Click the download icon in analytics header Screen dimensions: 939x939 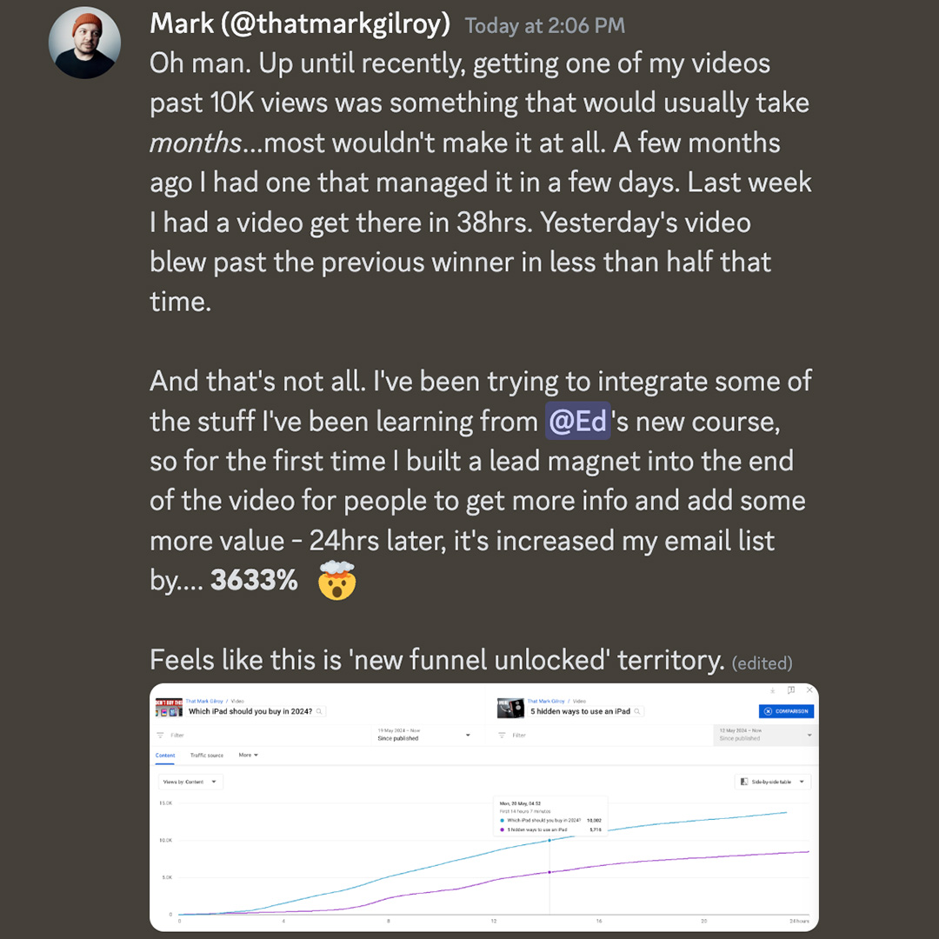tap(773, 690)
